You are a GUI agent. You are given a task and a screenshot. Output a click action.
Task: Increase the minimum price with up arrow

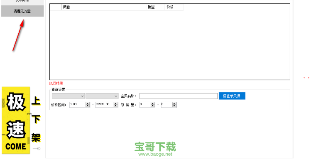pos(88,104)
